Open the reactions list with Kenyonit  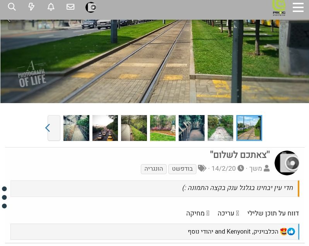click(233, 232)
